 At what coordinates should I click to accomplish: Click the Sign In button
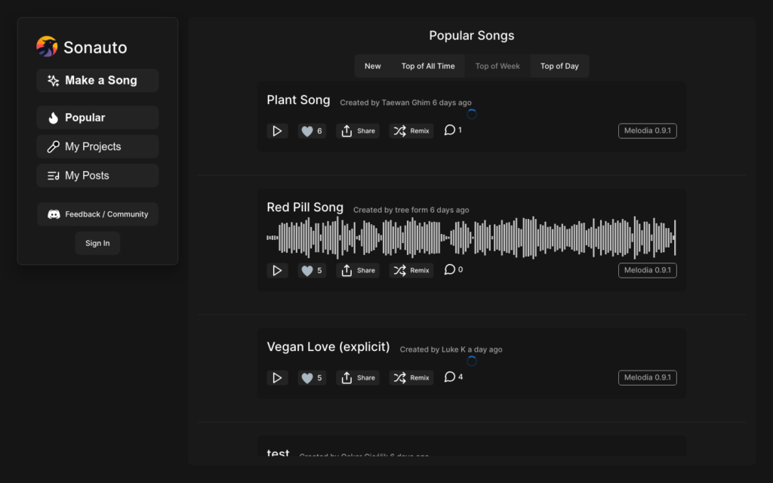point(97,243)
